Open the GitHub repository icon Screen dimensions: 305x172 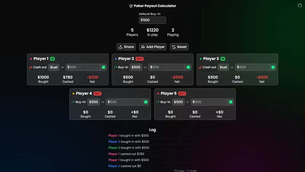point(299,6)
